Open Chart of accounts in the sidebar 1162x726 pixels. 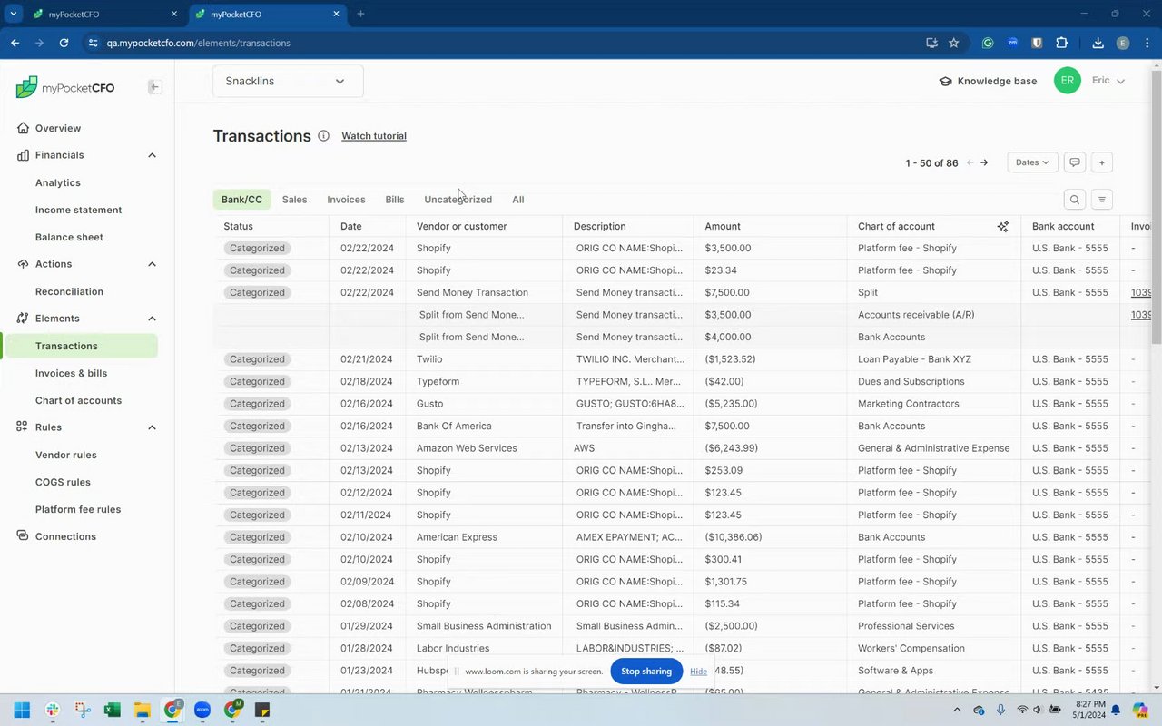tap(78, 400)
